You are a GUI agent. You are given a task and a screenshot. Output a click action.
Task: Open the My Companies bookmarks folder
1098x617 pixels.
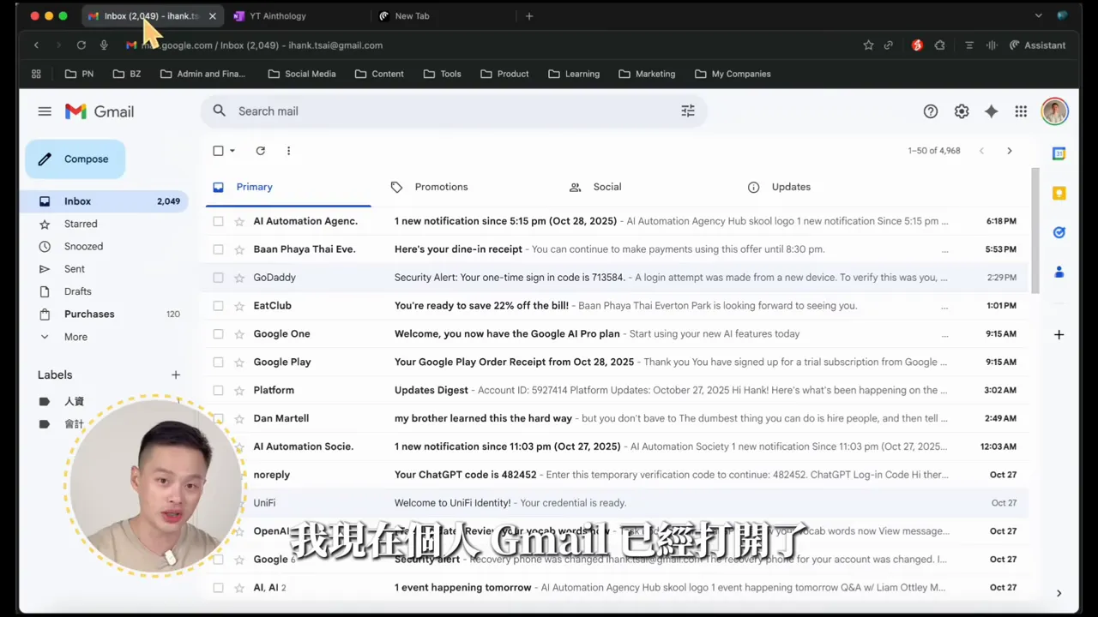pos(733,74)
